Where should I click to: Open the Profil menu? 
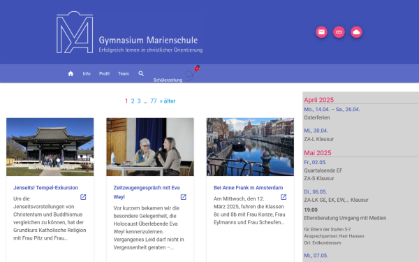pyautogui.click(x=104, y=73)
